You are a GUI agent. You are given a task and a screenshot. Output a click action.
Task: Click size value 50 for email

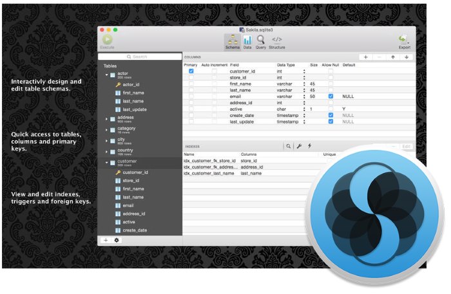312,96
